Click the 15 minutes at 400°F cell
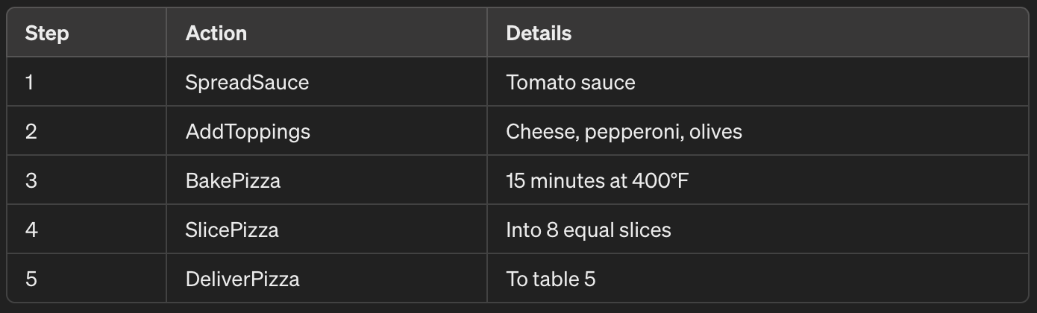Viewport: 1037px width, 313px height. click(597, 180)
